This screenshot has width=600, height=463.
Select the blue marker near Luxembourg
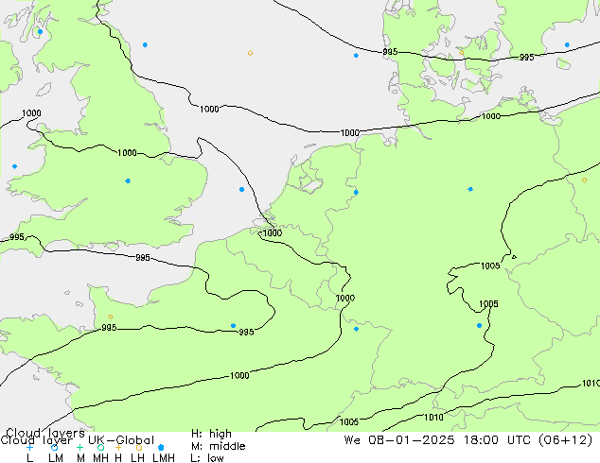pyautogui.click(x=356, y=329)
